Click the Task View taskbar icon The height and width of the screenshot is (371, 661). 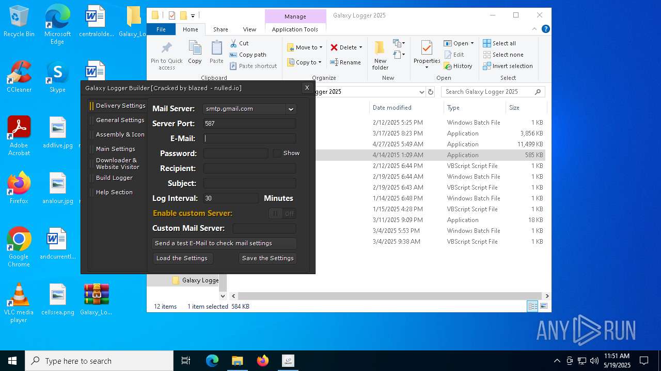click(x=186, y=361)
